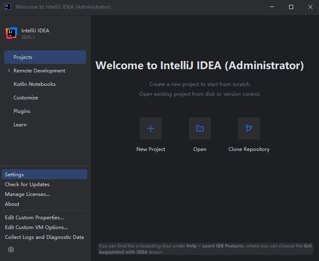Click the gear icon at bottom left
Image resolution: width=319 pixels, height=261 pixels.
tap(11, 250)
